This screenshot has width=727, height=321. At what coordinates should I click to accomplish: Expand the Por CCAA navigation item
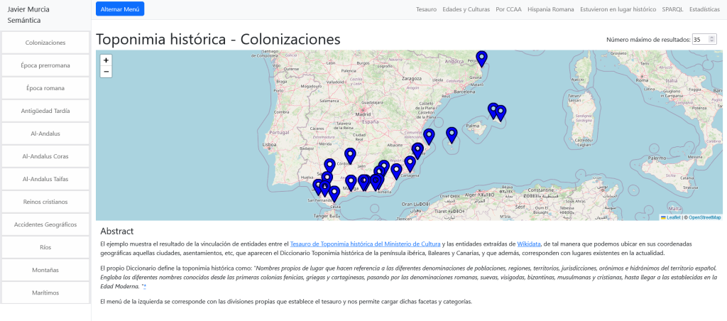pos(510,10)
